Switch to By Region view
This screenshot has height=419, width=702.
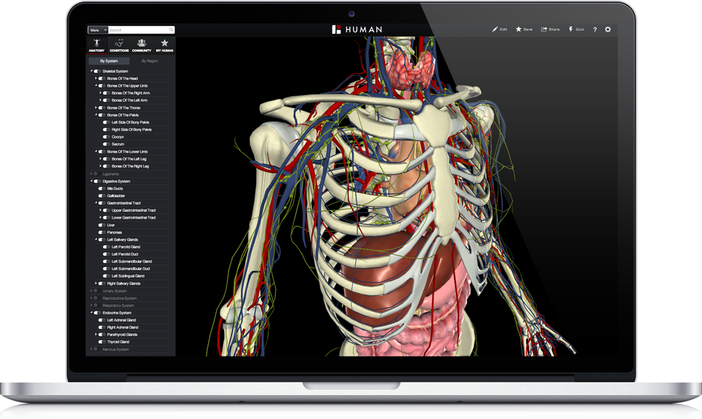click(x=150, y=61)
